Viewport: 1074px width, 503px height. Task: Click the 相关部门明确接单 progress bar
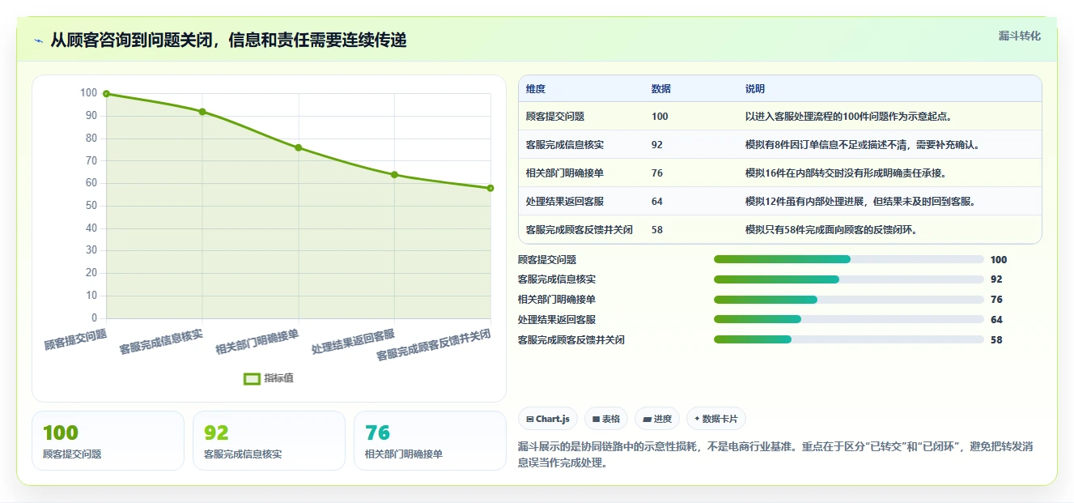coord(849,300)
